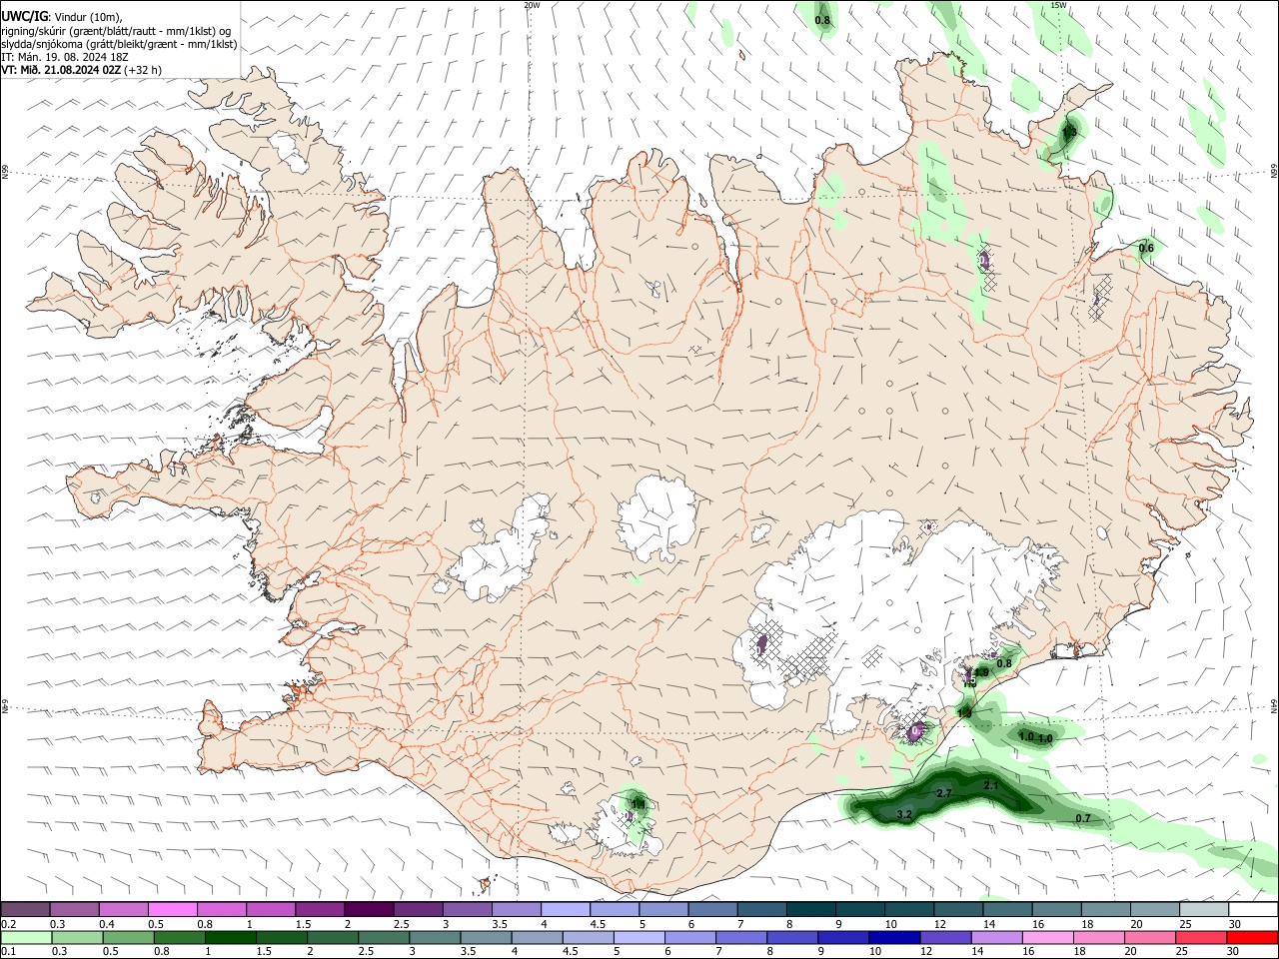Viewport: 1279px width, 959px height.
Task: Click the 3.2 rainfall value on the map
Action: [904, 815]
